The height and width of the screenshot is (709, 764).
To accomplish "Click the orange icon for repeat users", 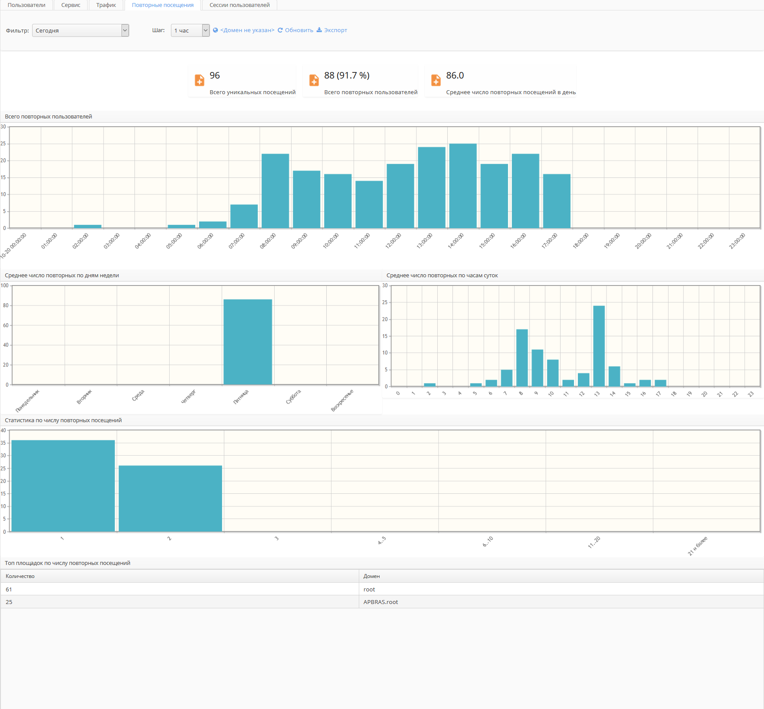I will point(314,80).
